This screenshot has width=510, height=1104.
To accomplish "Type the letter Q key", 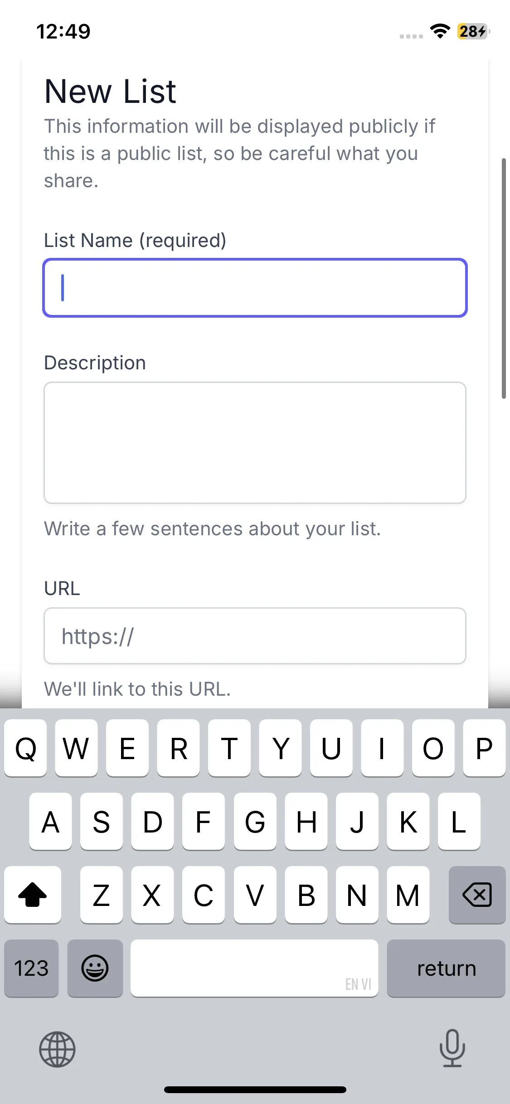I will 25,748.
